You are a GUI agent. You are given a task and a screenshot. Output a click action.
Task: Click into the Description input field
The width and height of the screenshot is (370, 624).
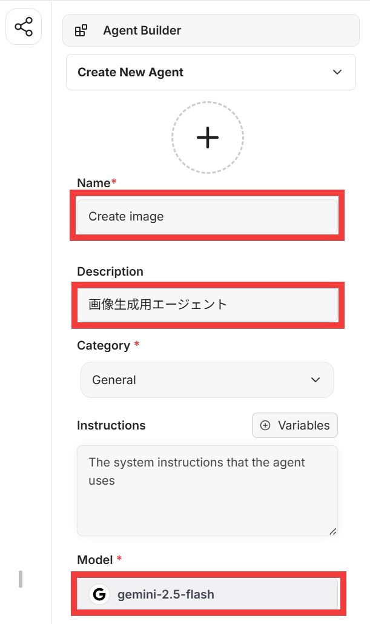pyautogui.click(x=207, y=304)
